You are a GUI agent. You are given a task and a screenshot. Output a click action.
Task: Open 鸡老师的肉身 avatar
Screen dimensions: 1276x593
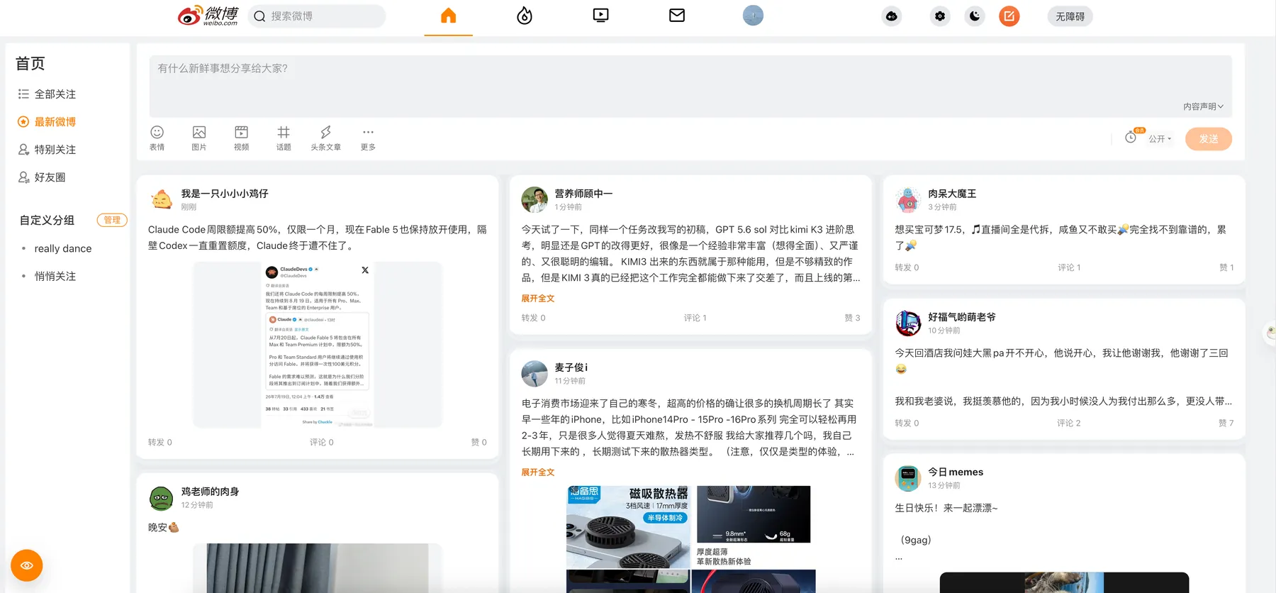point(162,498)
